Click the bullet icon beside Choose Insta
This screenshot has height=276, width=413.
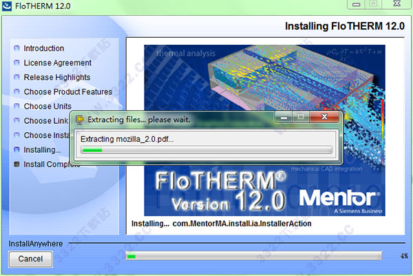click(x=17, y=135)
